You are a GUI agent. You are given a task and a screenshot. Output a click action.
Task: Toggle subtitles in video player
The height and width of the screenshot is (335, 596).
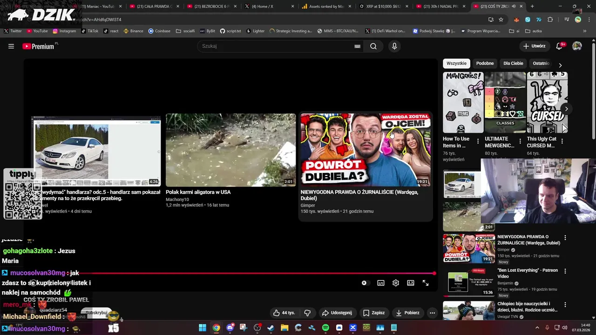[x=381, y=283]
